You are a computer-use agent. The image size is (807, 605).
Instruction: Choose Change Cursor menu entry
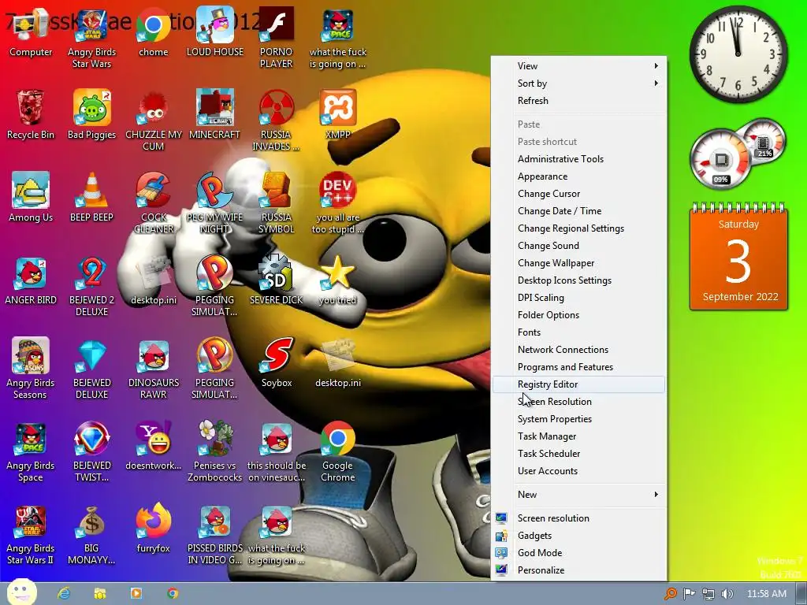(x=579, y=194)
